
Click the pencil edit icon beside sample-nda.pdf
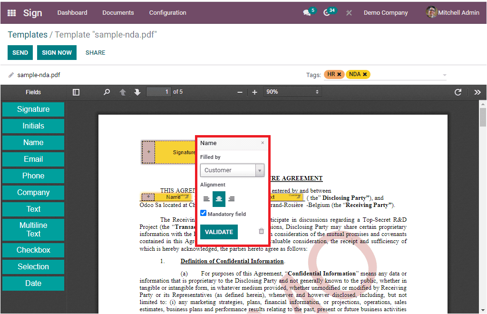(11, 75)
